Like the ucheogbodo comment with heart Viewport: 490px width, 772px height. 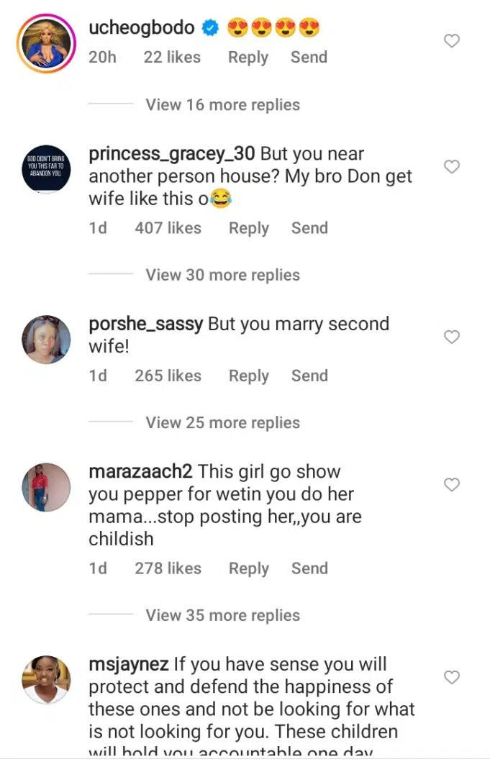click(x=451, y=41)
